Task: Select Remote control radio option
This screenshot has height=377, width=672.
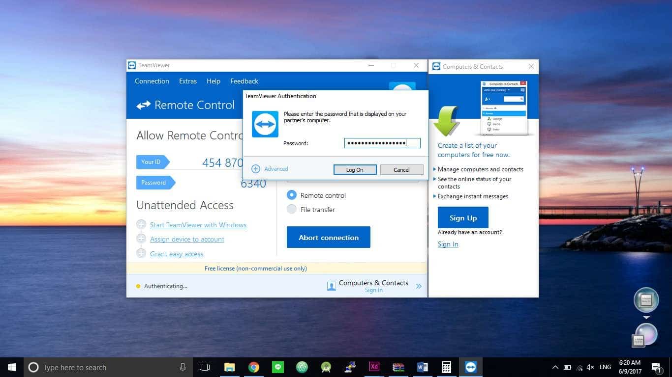Action: tap(292, 195)
